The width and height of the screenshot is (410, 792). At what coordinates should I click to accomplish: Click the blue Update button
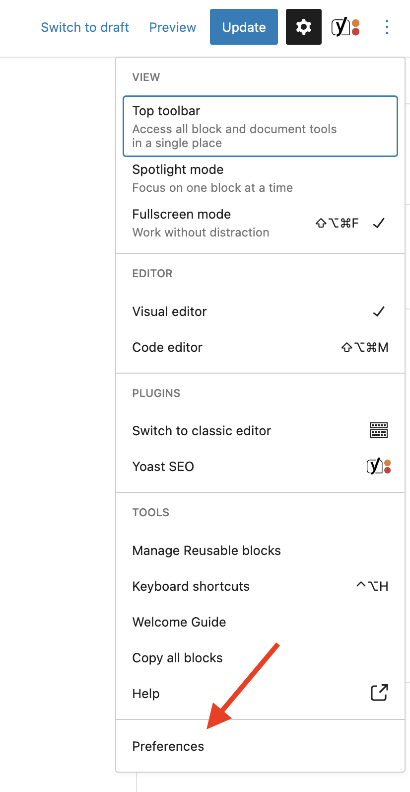coord(244,27)
